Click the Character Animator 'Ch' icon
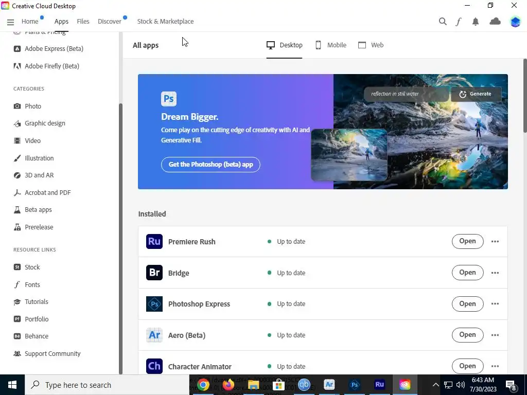Screen dimensions: 527x395 154,366
